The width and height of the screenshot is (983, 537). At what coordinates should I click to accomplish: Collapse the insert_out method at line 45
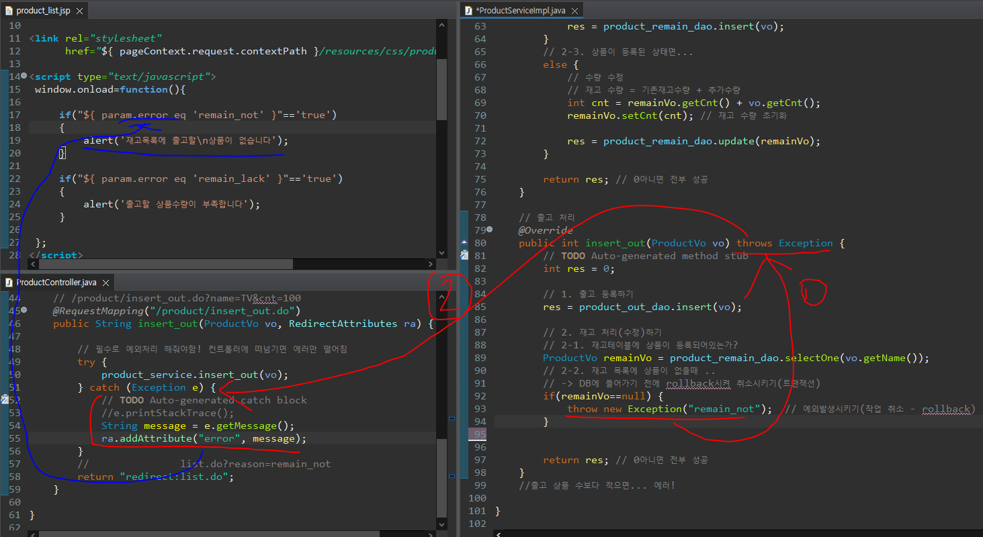click(x=24, y=311)
